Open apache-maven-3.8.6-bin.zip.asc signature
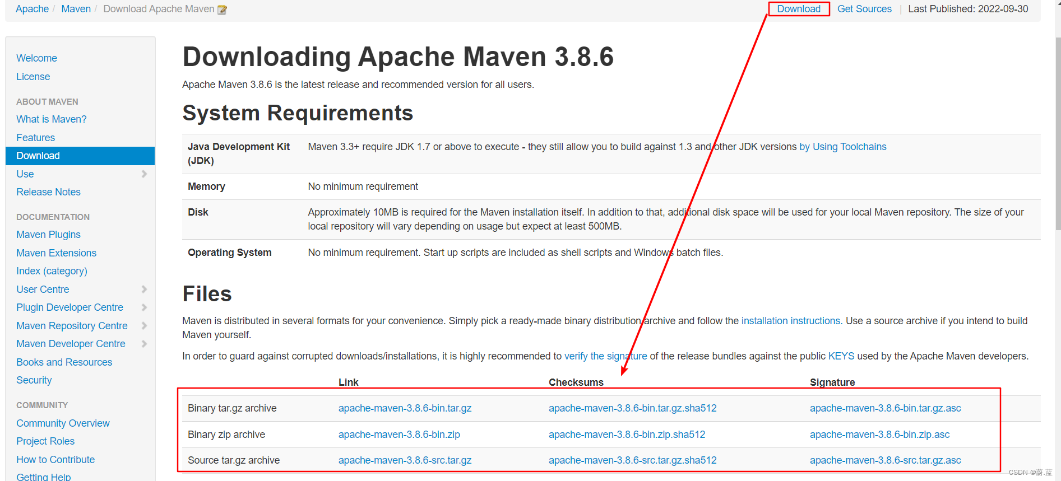1061x481 pixels. tap(879, 435)
